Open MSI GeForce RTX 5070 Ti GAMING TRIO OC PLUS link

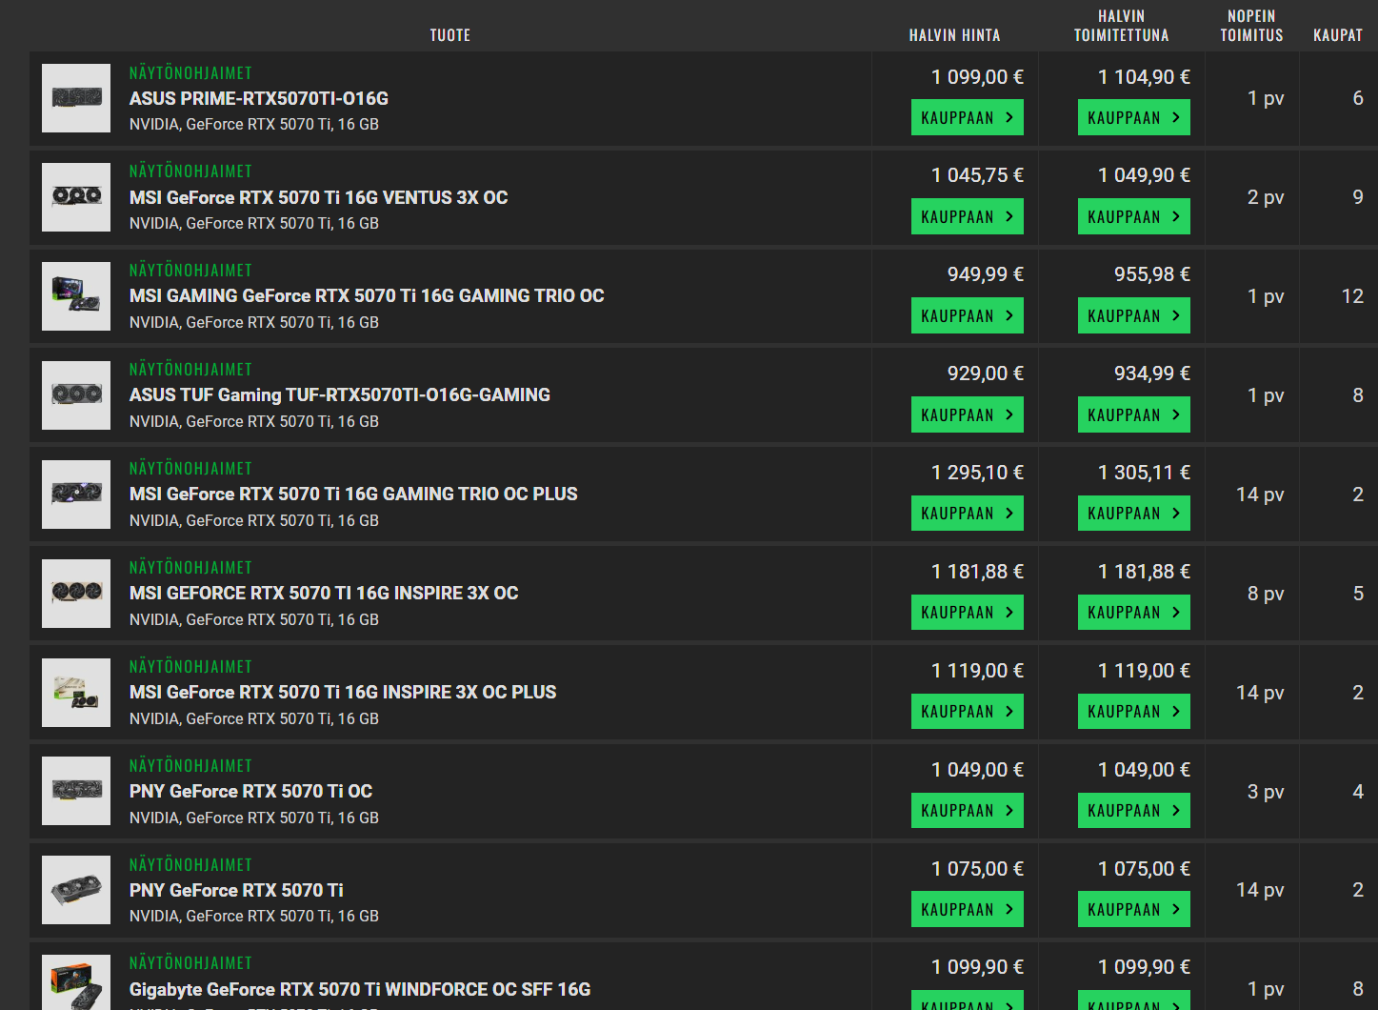pyautogui.click(x=353, y=495)
